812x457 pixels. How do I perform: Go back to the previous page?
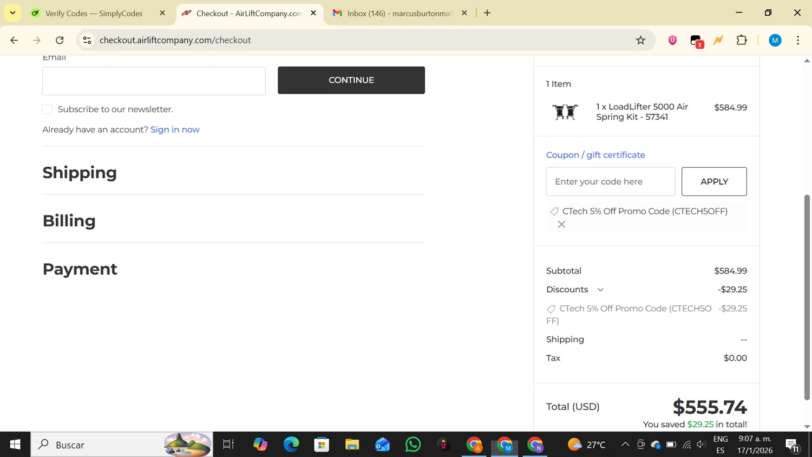click(15, 40)
